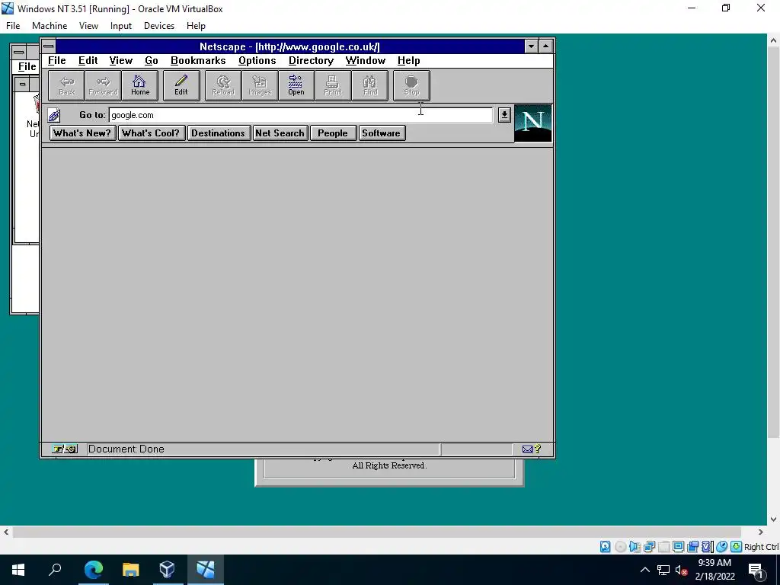Viewport: 780px width, 585px height.
Task: Click VirtualBox hard disk activity indicator
Action: point(605,547)
